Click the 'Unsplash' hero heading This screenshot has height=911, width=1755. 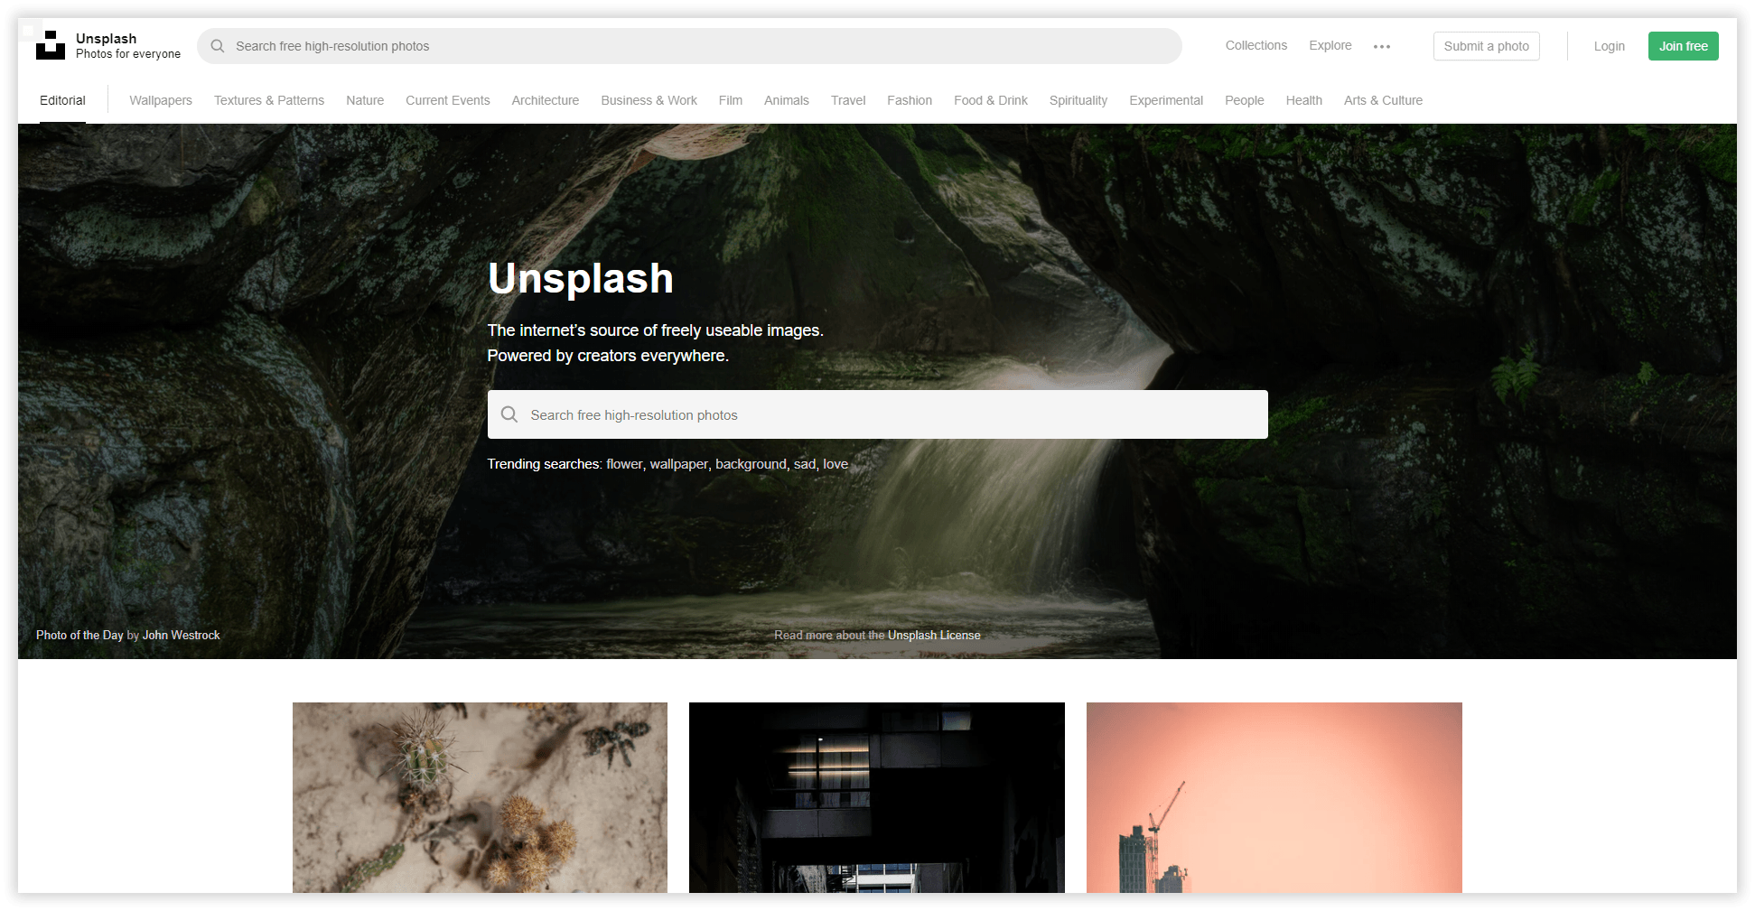pyautogui.click(x=581, y=278)
